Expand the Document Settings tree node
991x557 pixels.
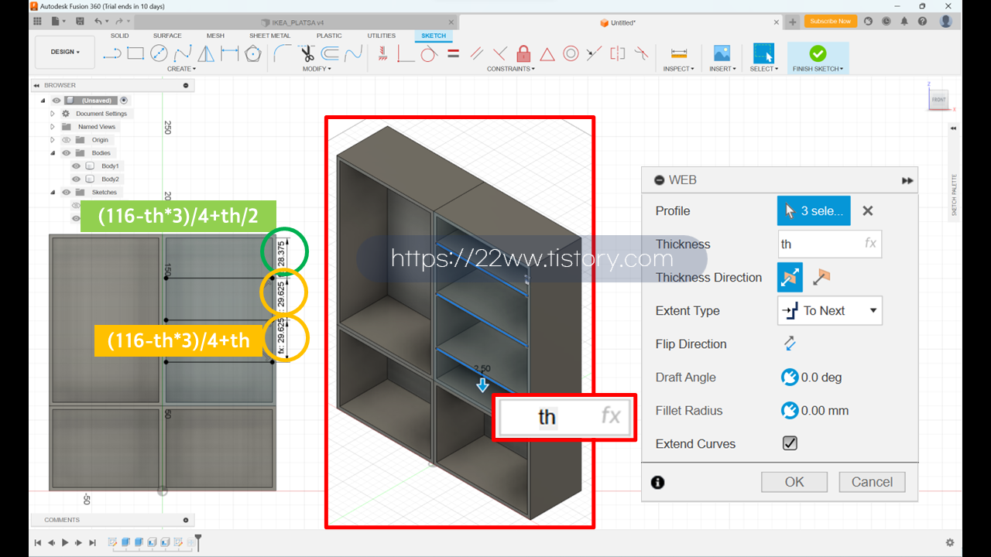(53, 114)
